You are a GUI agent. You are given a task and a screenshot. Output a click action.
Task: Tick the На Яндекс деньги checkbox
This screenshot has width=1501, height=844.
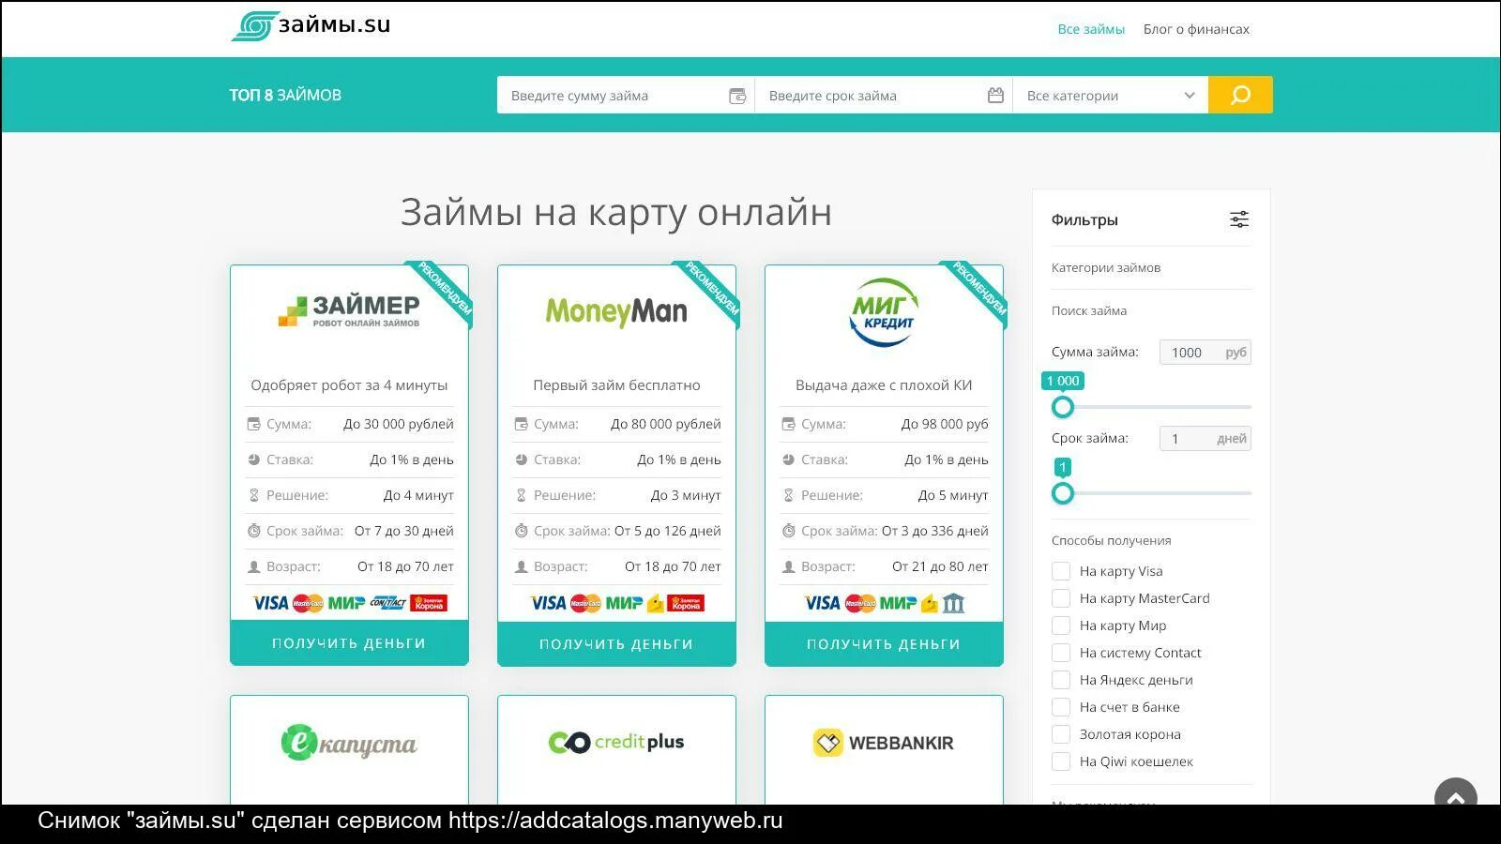(1061, 680)
